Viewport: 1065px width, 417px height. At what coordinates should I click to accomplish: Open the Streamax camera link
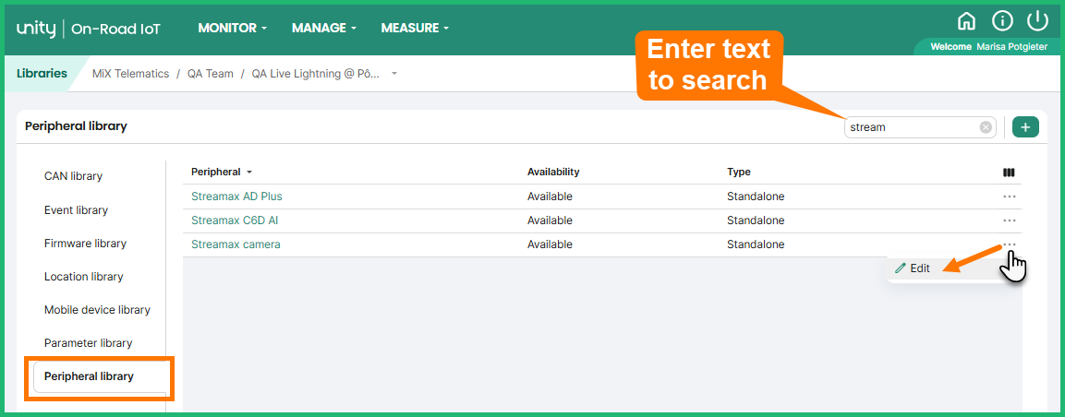click(236, 244)
